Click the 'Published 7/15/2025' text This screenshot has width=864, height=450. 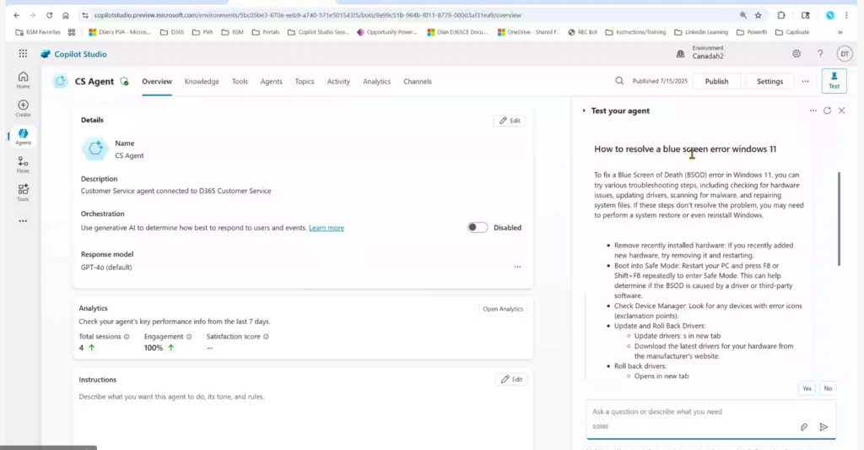[660, 81]
